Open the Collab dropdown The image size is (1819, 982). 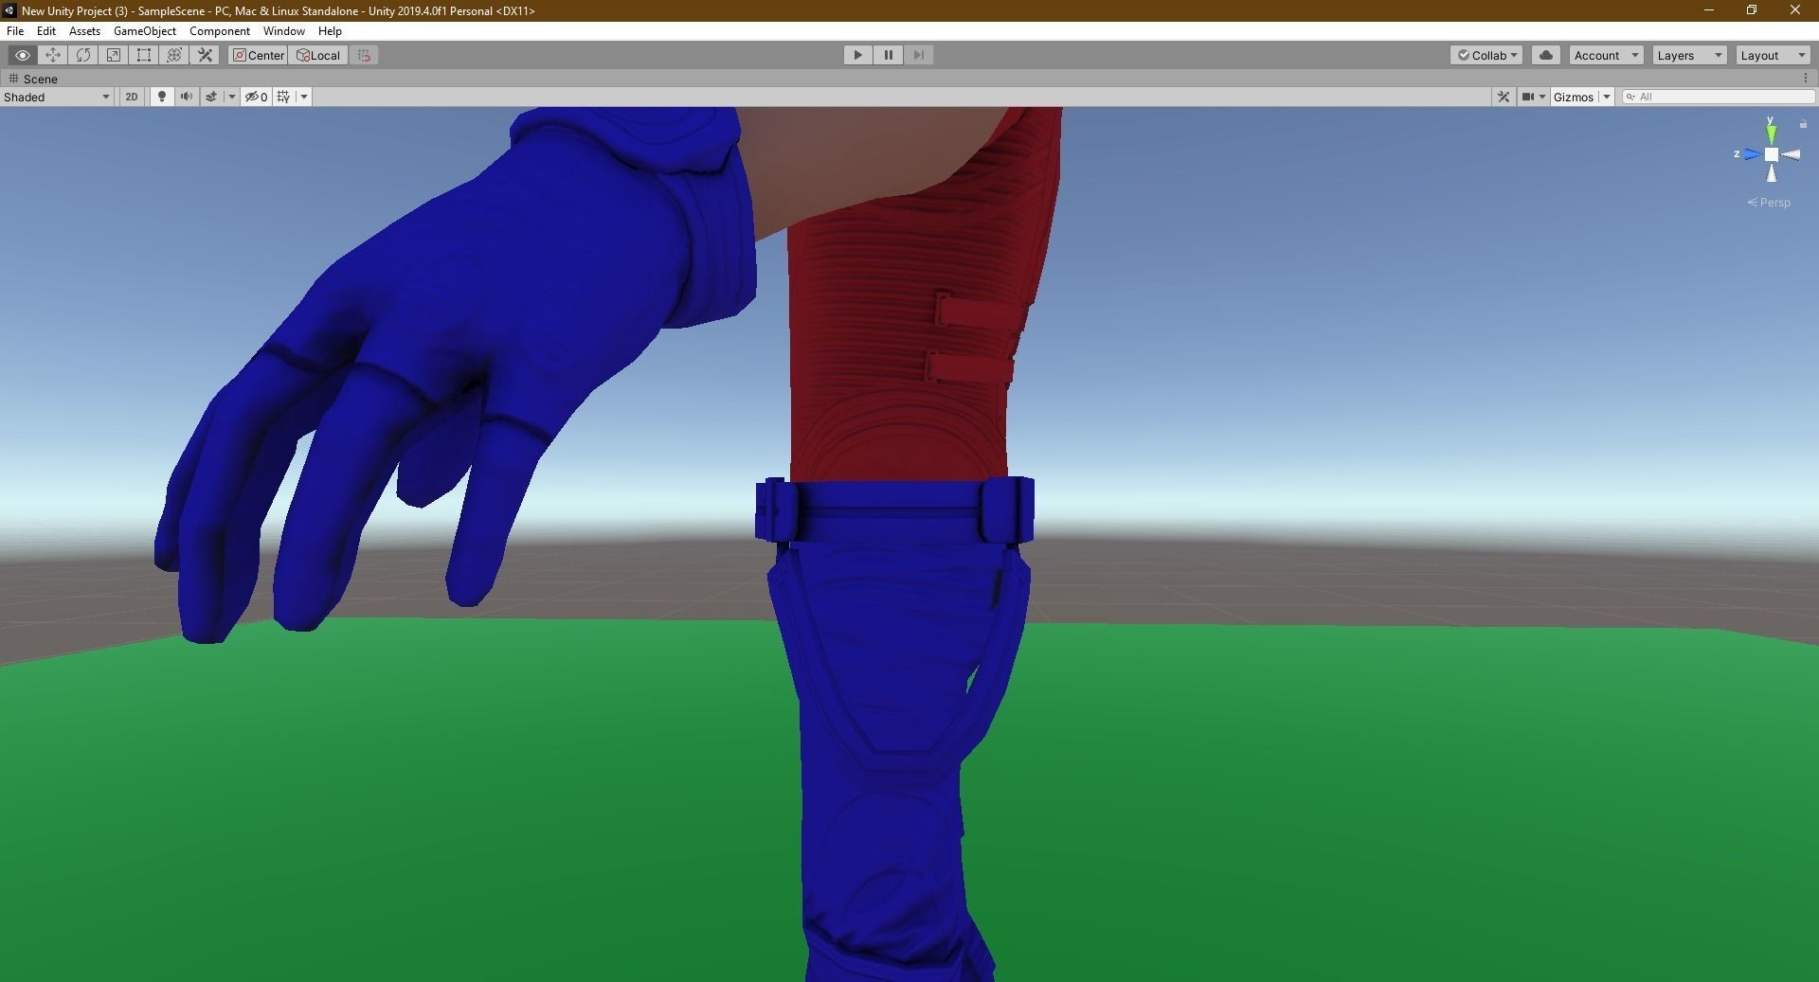(x=1486, y=55)
